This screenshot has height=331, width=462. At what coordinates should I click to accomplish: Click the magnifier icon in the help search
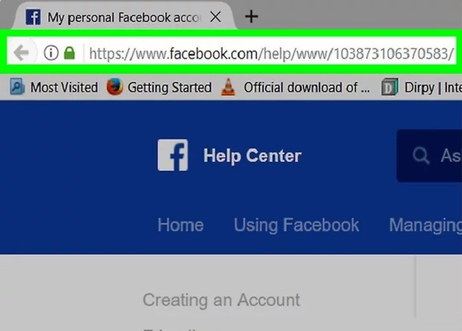point(421,155)
